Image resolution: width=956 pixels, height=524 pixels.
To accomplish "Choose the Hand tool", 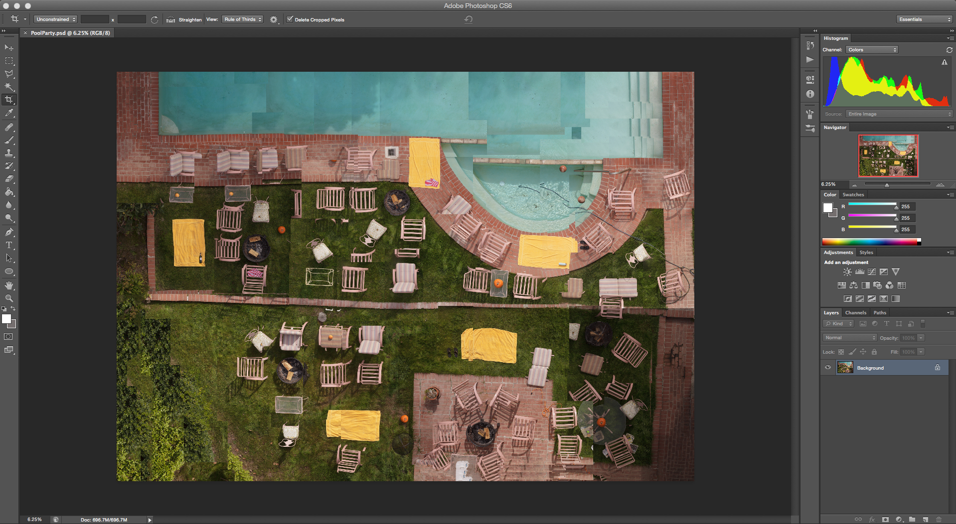I will pyautogui.click(x=9, y=285).
